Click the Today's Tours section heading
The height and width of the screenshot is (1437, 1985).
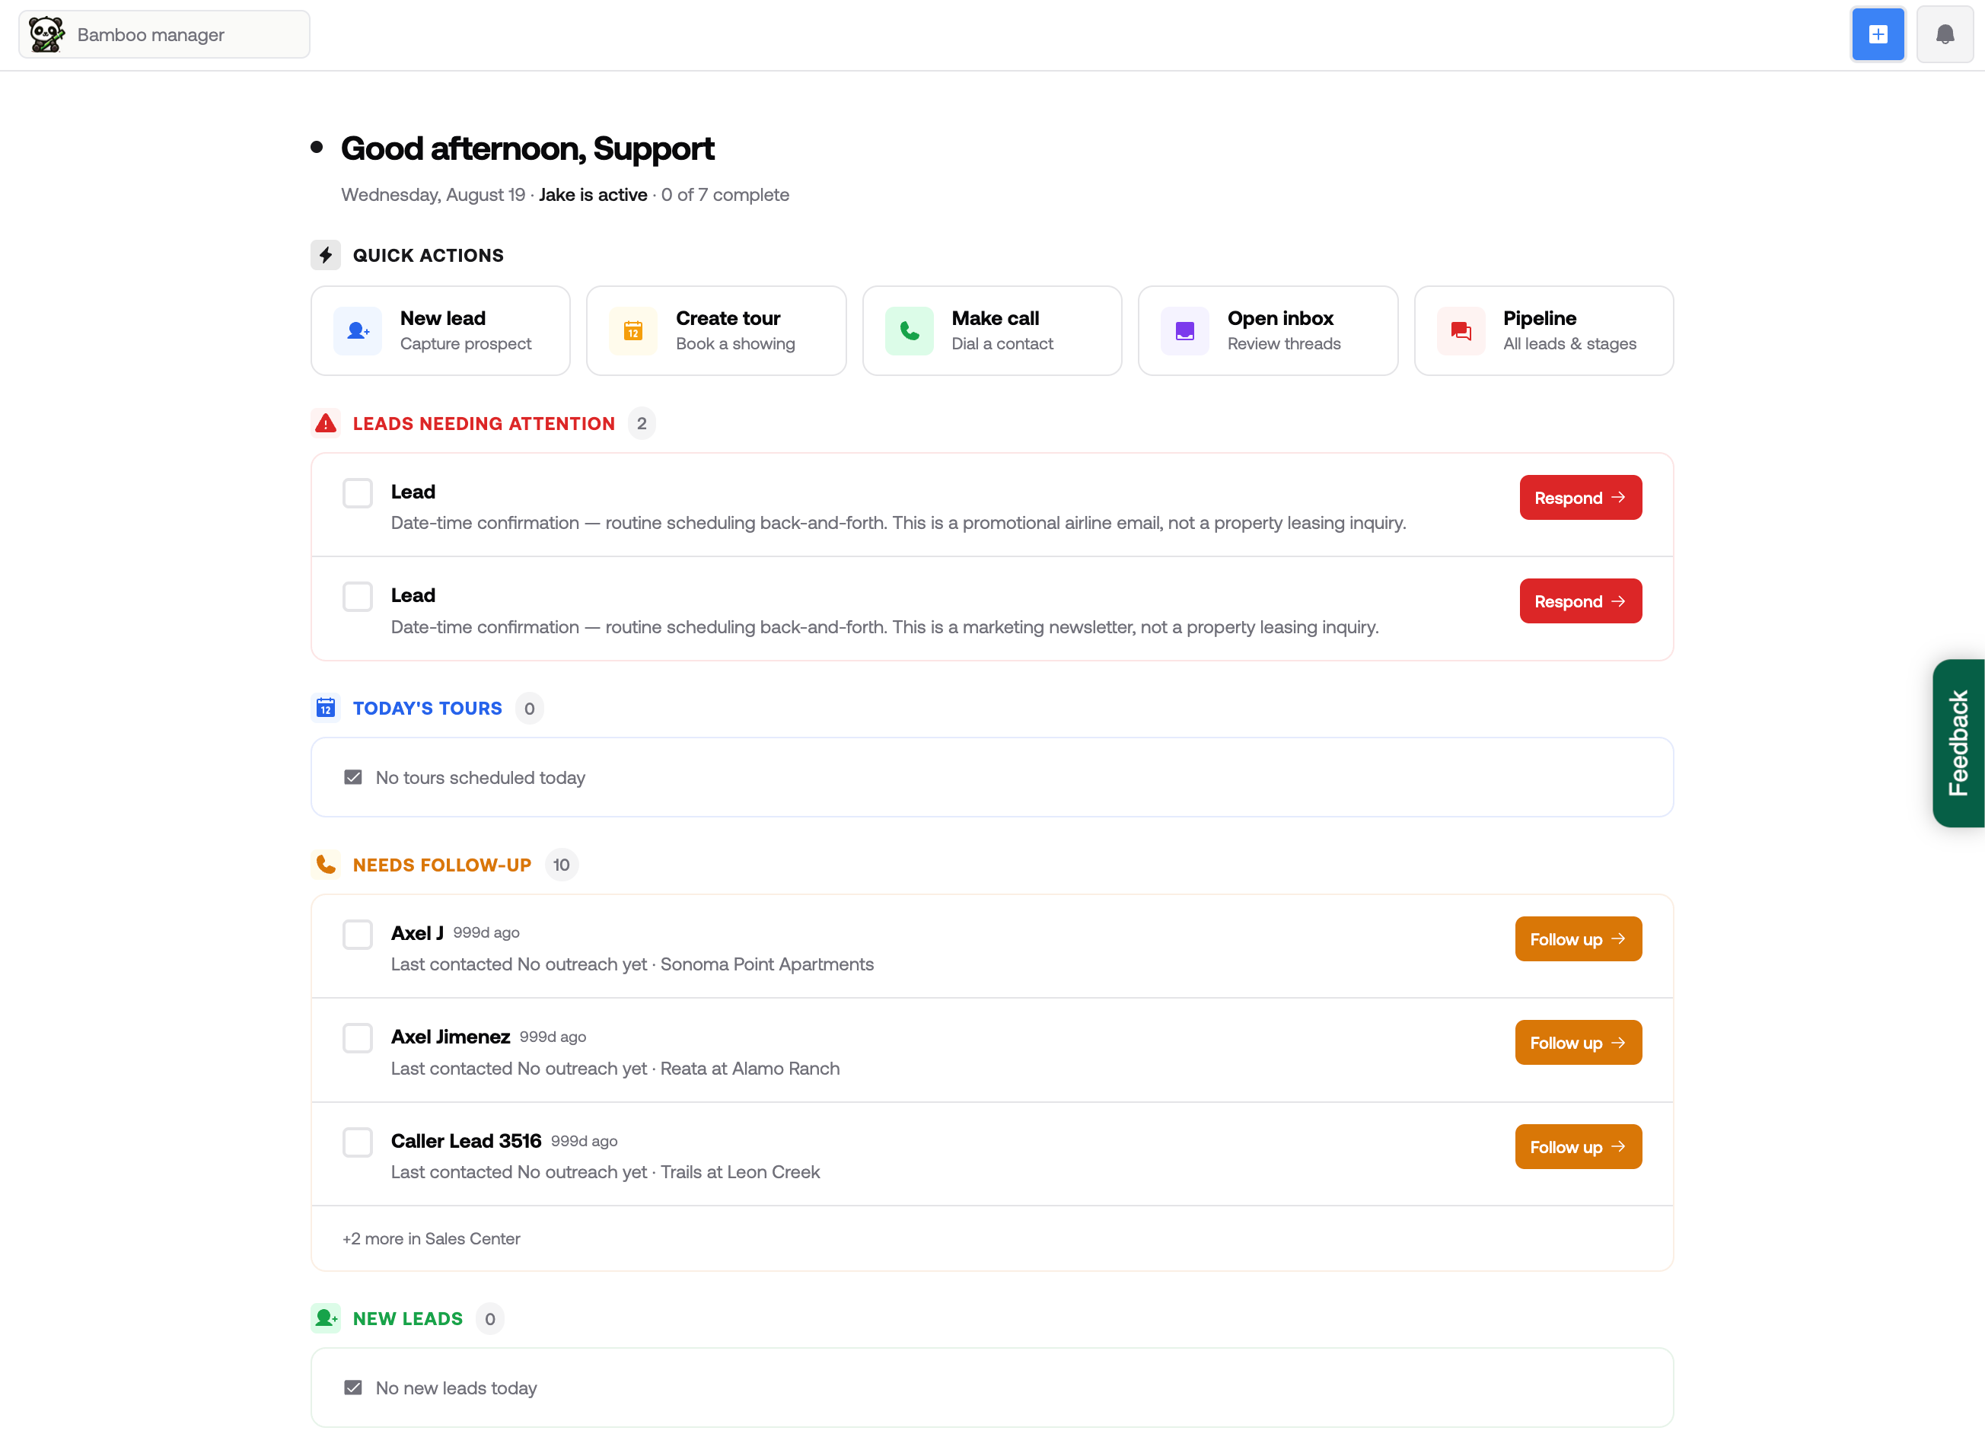pyautogui.click(x=427, y=708)
